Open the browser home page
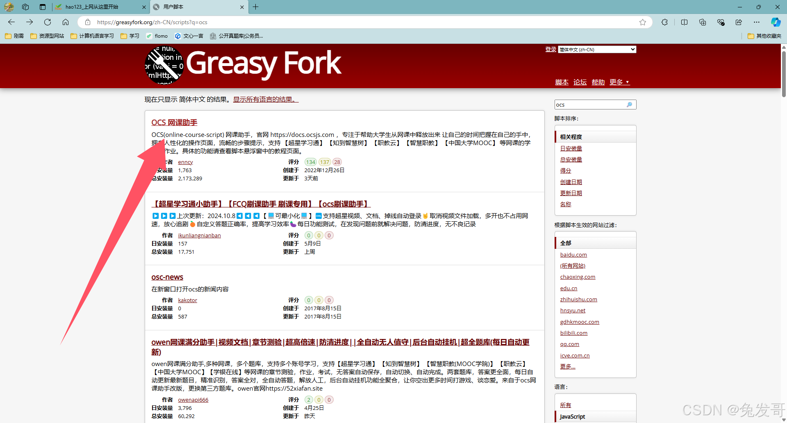This screenshot has width=787, height=423. (66, 22)
